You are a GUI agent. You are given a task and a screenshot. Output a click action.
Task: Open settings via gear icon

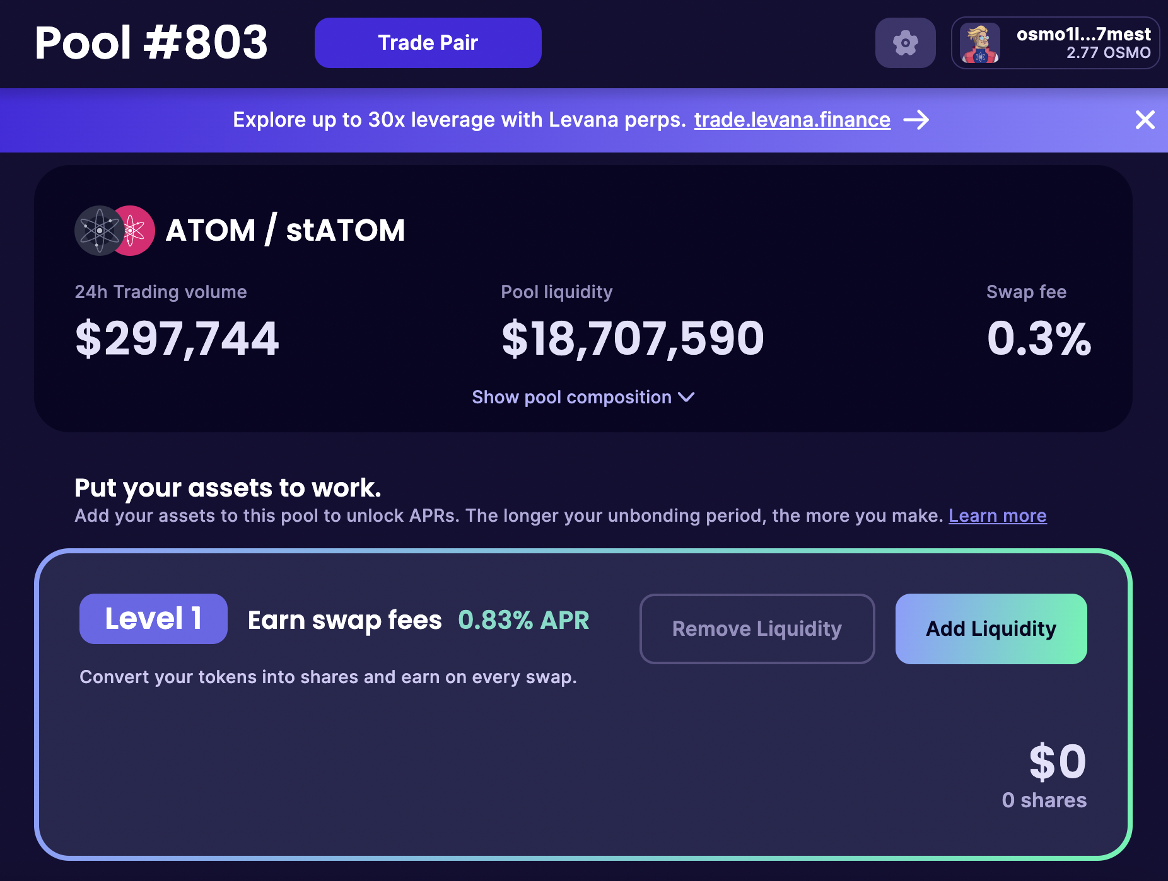(x=905, y=43)
